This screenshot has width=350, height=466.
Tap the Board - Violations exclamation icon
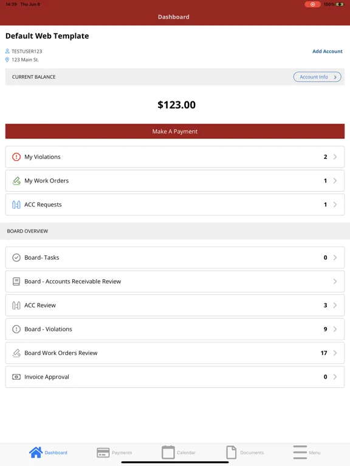pyautogui.click(x=16, y=329)
